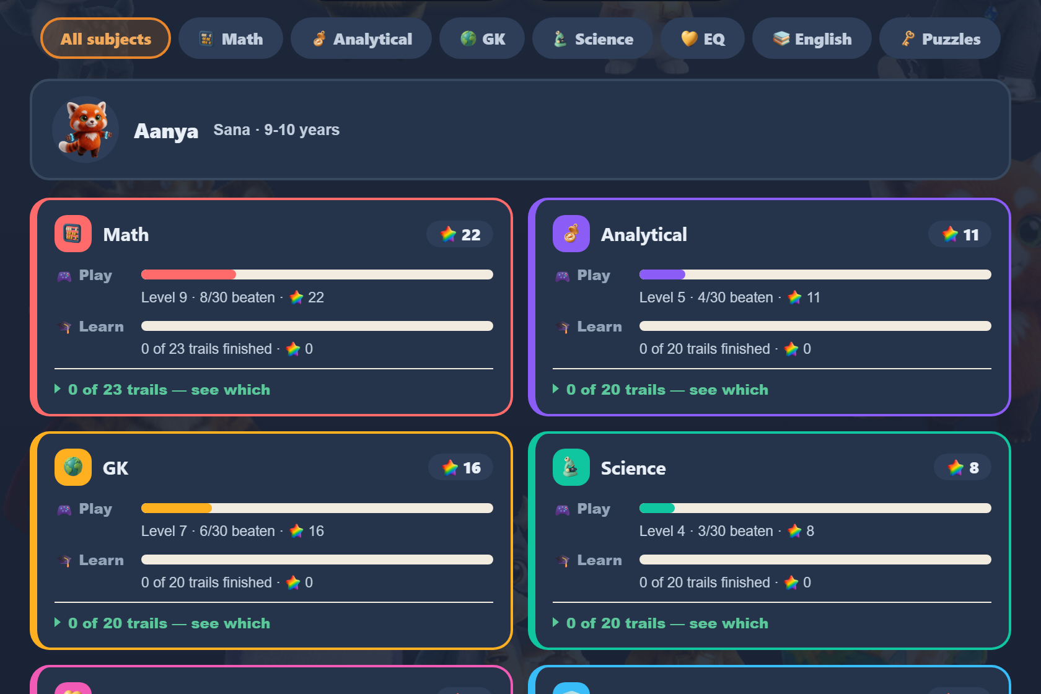The image size is (1041, 694).
Task: Click 'Sana · 9-10 years' profile text
Action: click(x=276, y=130)
